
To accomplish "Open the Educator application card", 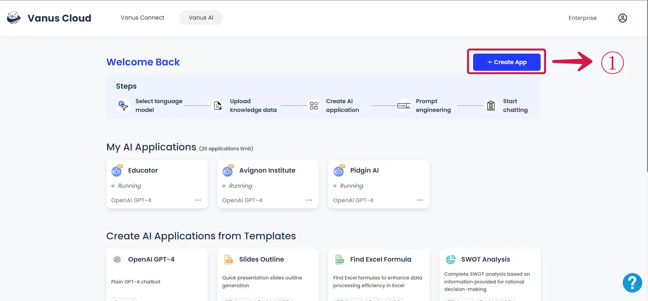I will coord(157,184).
